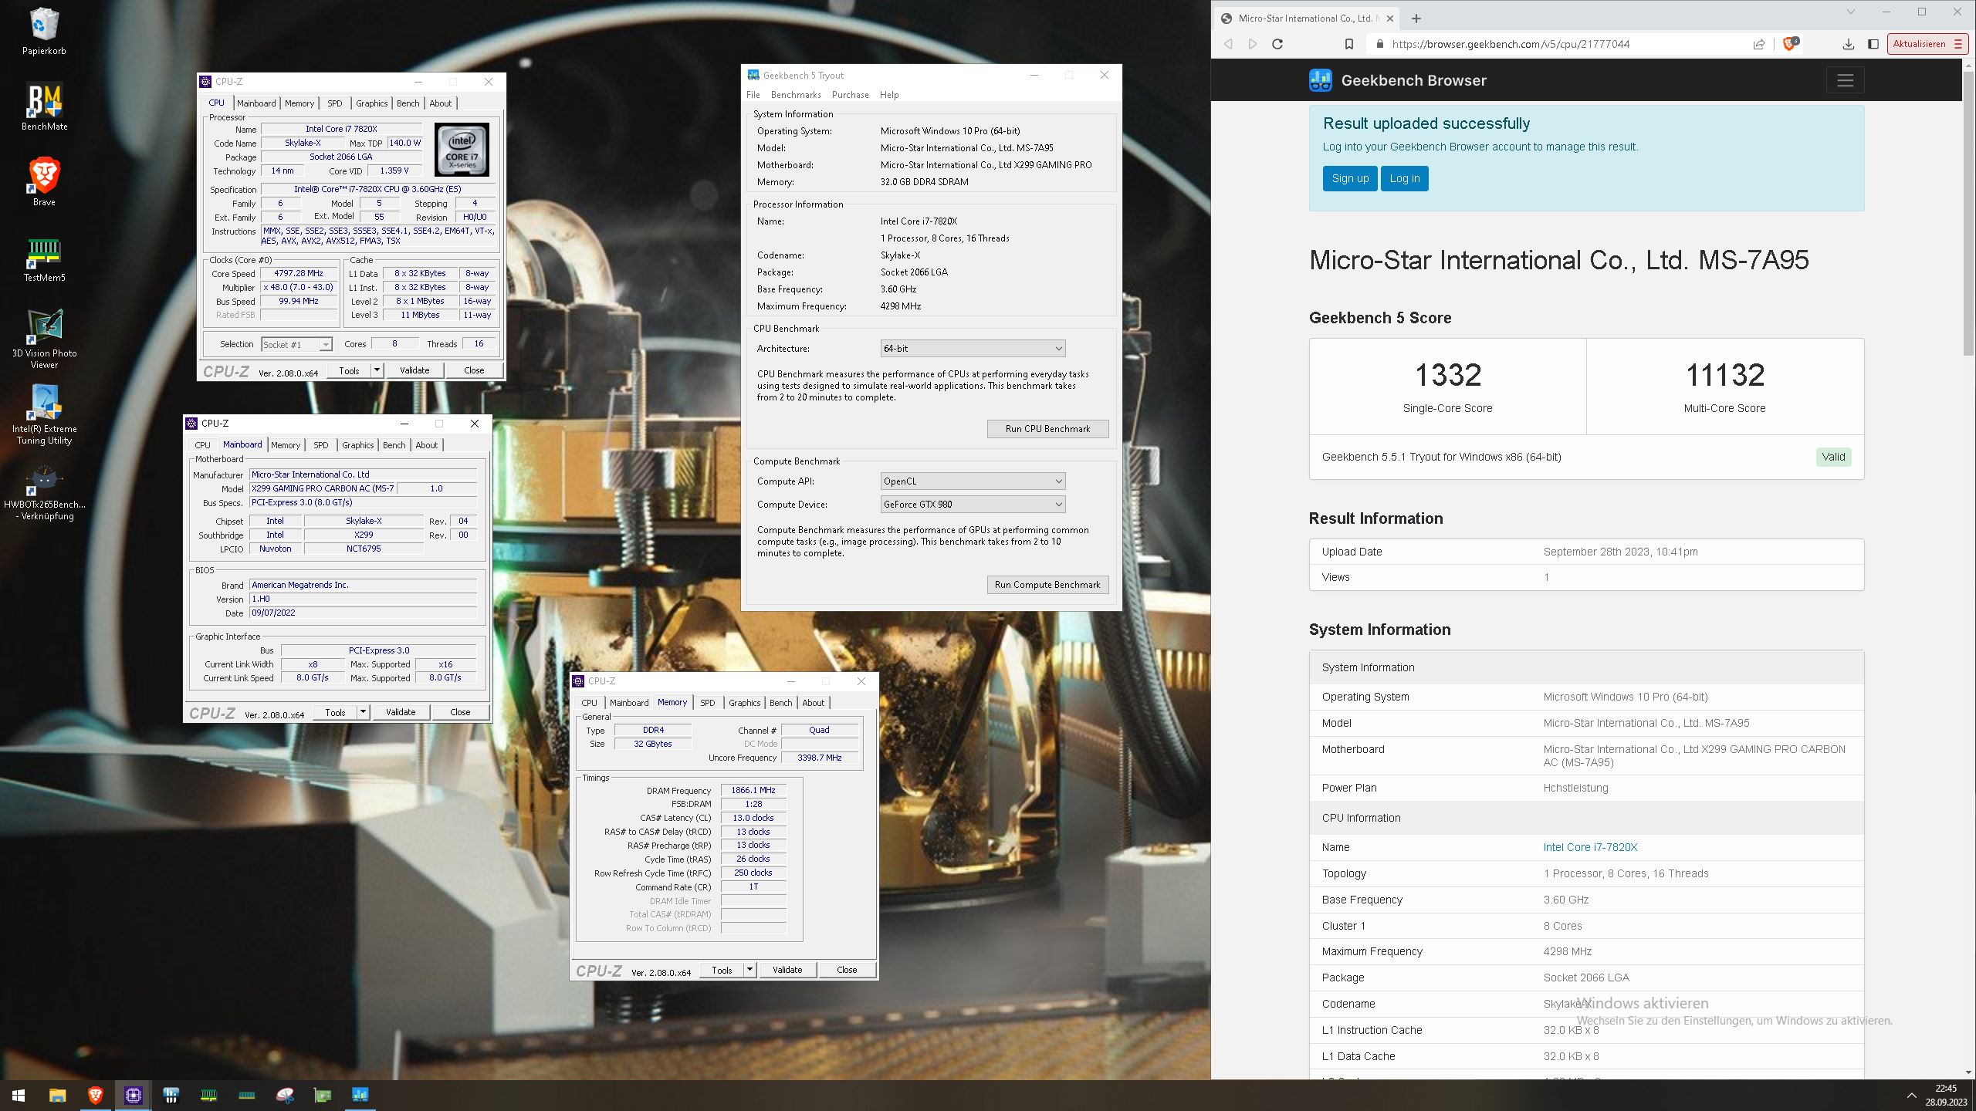The height and width of the screenshot is (1111, 1976).
Task: Open the Compute Device GeForce GTX 980 dropdown
Action: click(x=973, y=505)
